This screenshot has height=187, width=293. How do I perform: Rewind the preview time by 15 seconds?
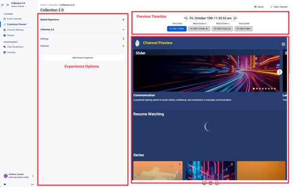click(186, 18)
